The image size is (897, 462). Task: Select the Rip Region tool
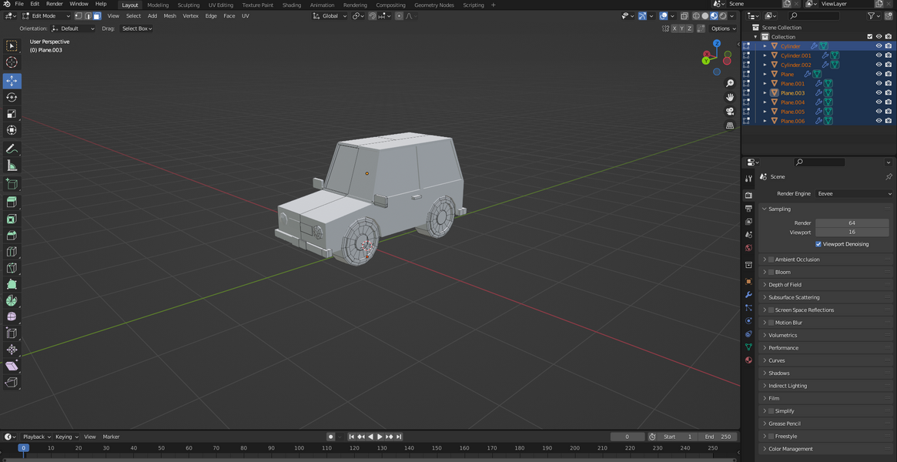pos(12,382)
